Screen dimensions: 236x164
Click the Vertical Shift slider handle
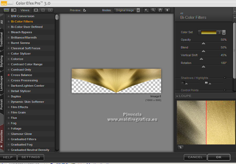[201, 59]
